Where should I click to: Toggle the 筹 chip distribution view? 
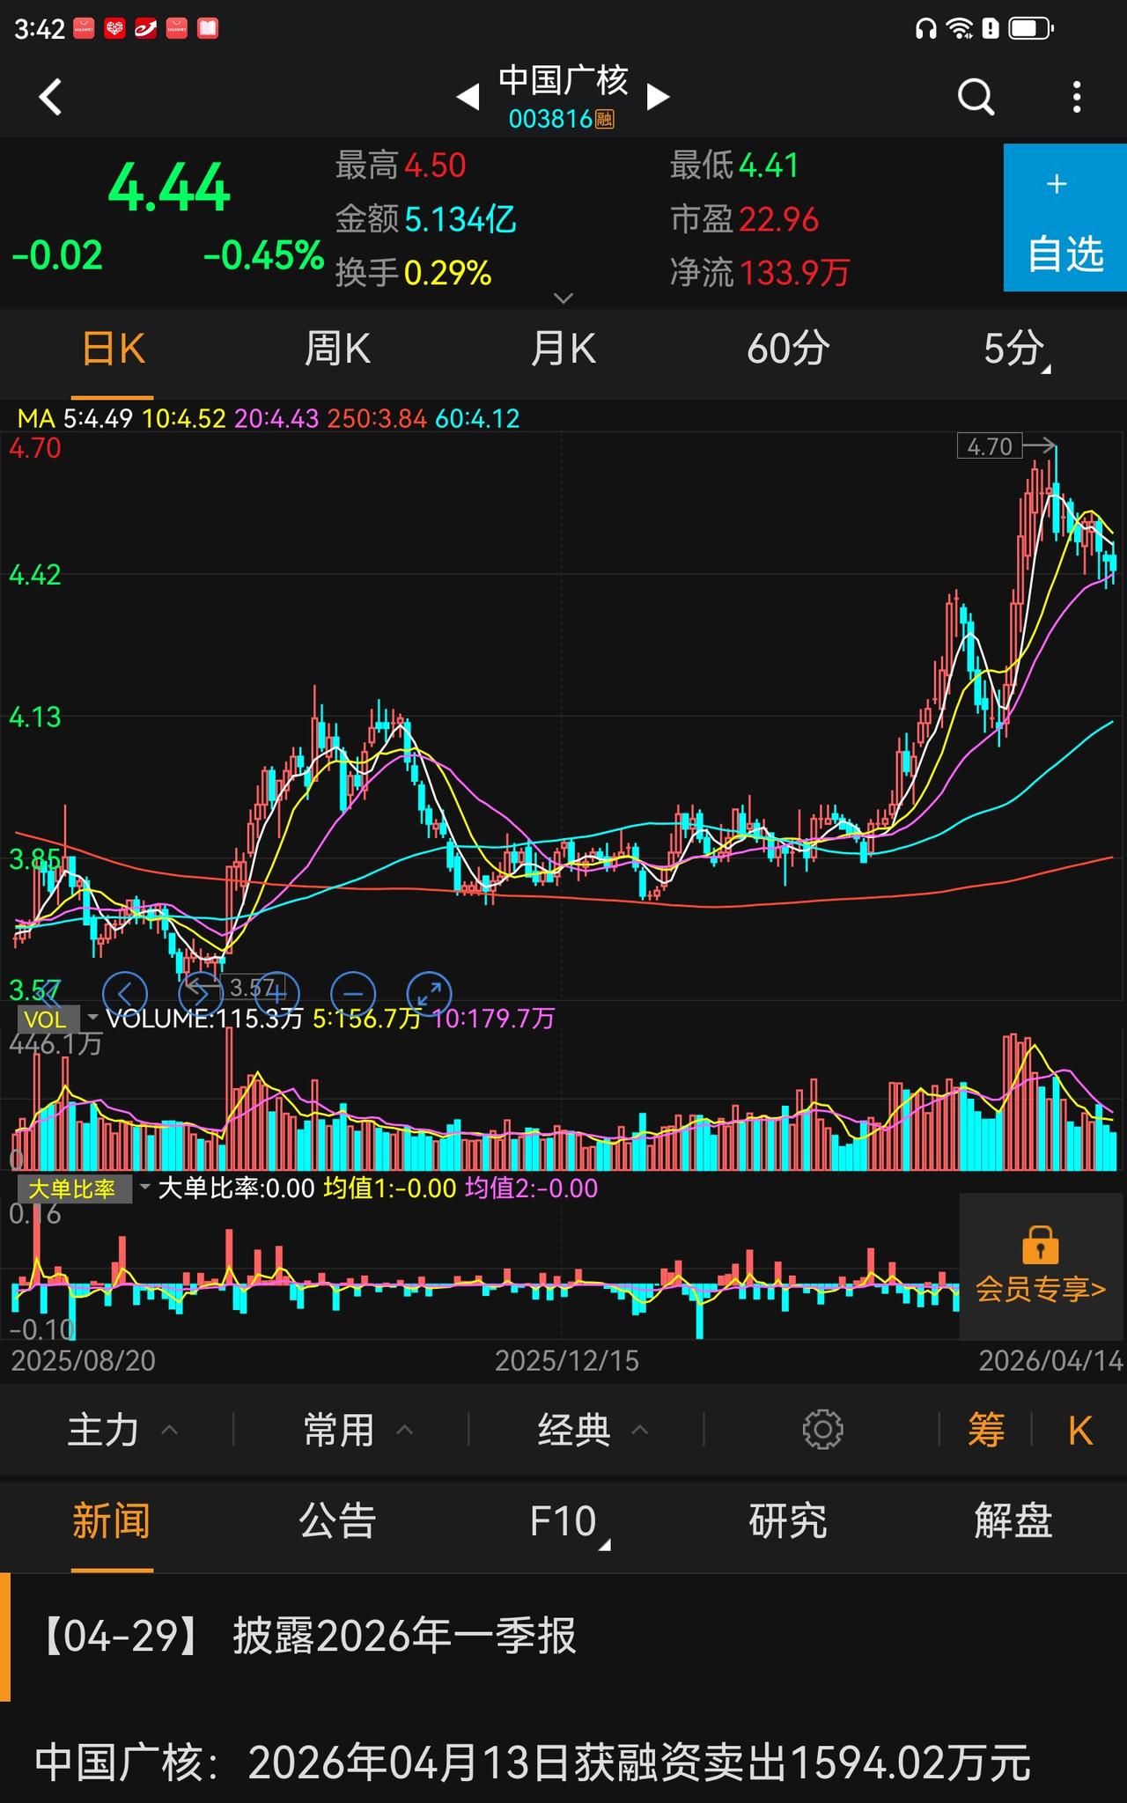(x=986, y=1430)
